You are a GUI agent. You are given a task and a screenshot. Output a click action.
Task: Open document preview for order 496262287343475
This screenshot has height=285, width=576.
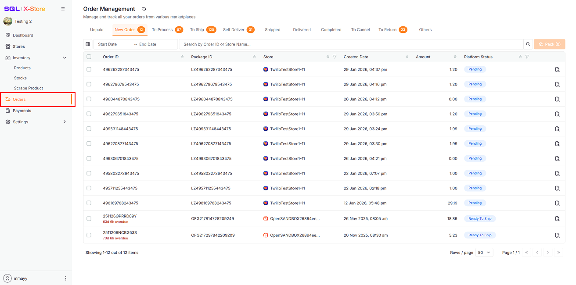click(x=557, y=69)
